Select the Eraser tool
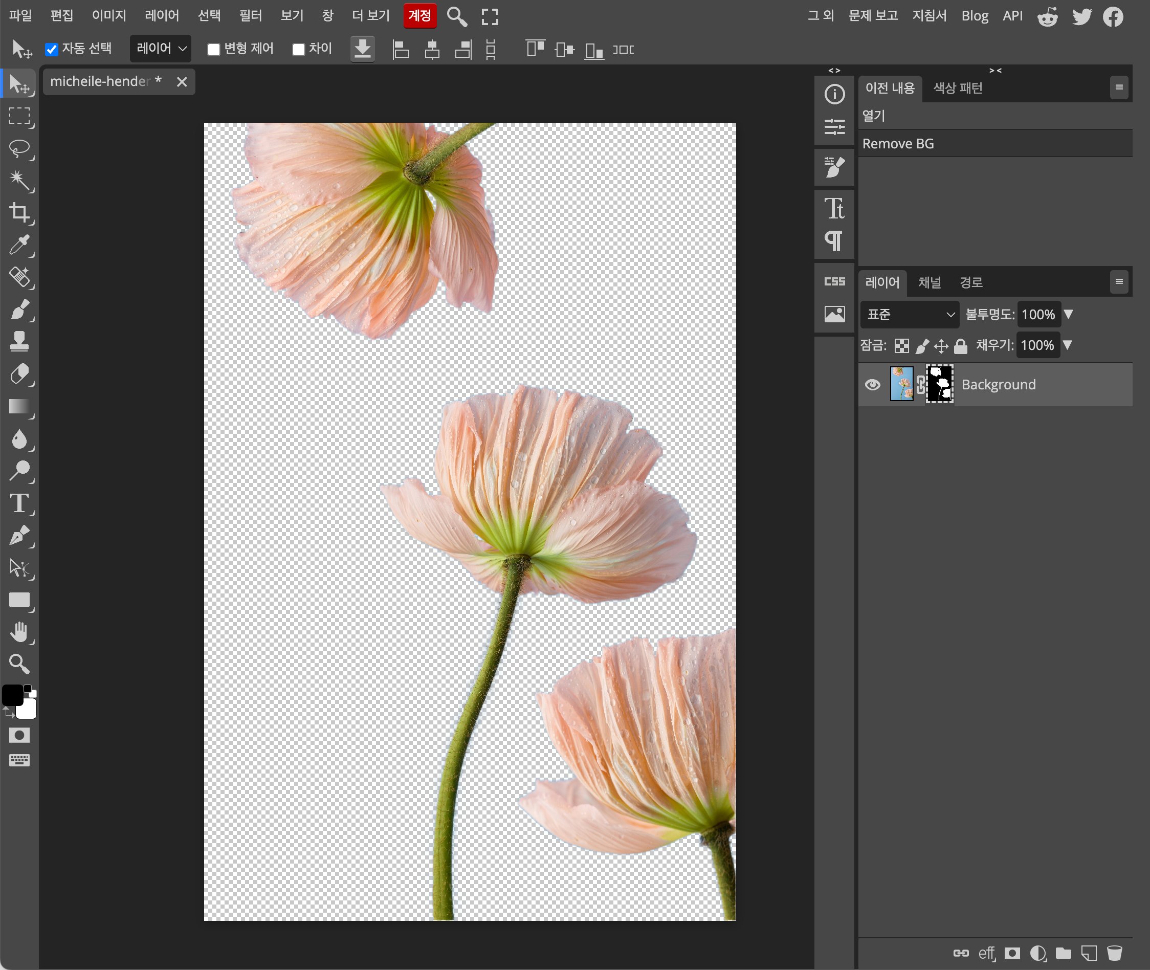Image resolution: width=1150 pixels, height=970 pixels. pos(19,374)
